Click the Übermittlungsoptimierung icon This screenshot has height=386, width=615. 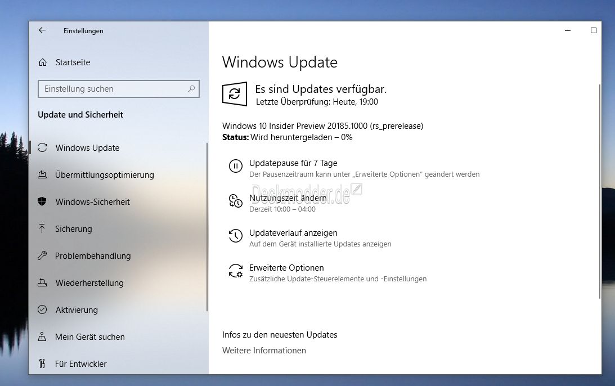42,174
